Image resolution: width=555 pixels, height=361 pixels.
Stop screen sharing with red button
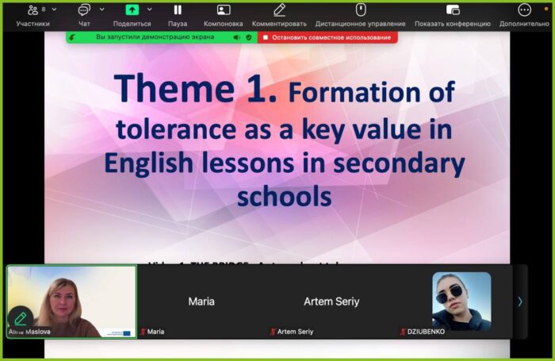pos(327,37)
